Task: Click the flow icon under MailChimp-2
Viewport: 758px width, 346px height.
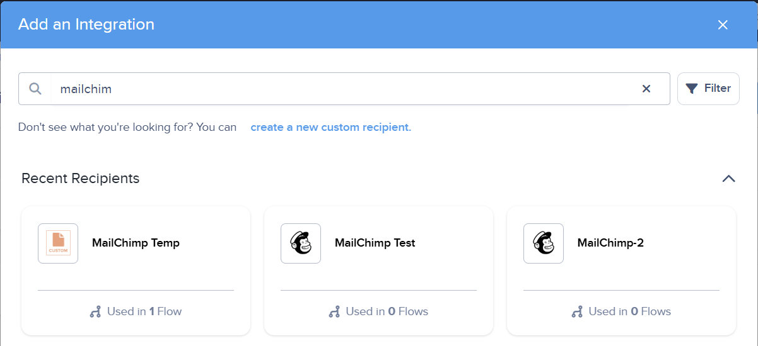Action: click(577, 311)
